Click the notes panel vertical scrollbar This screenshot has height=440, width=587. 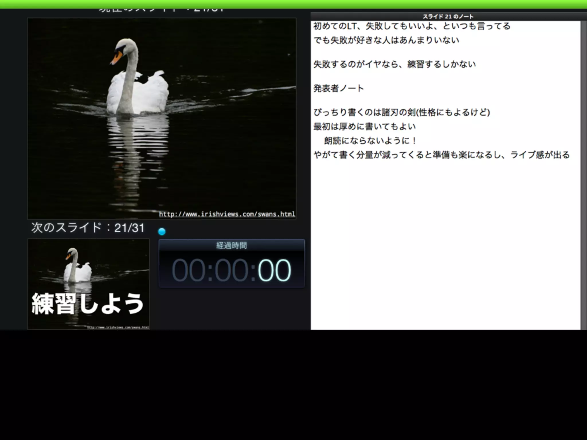point(584,175)
